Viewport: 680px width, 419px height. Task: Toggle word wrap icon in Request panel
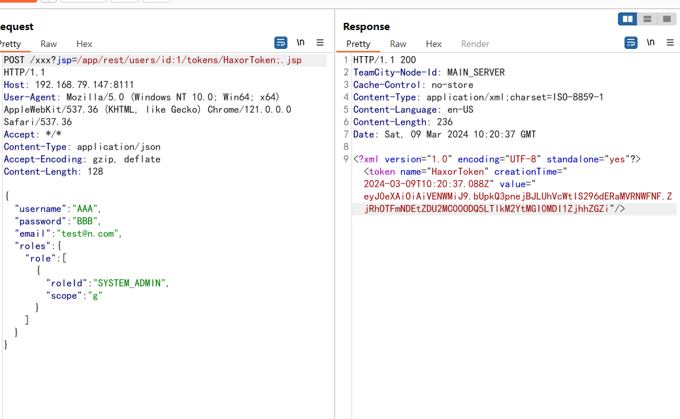tap(281, 42)
